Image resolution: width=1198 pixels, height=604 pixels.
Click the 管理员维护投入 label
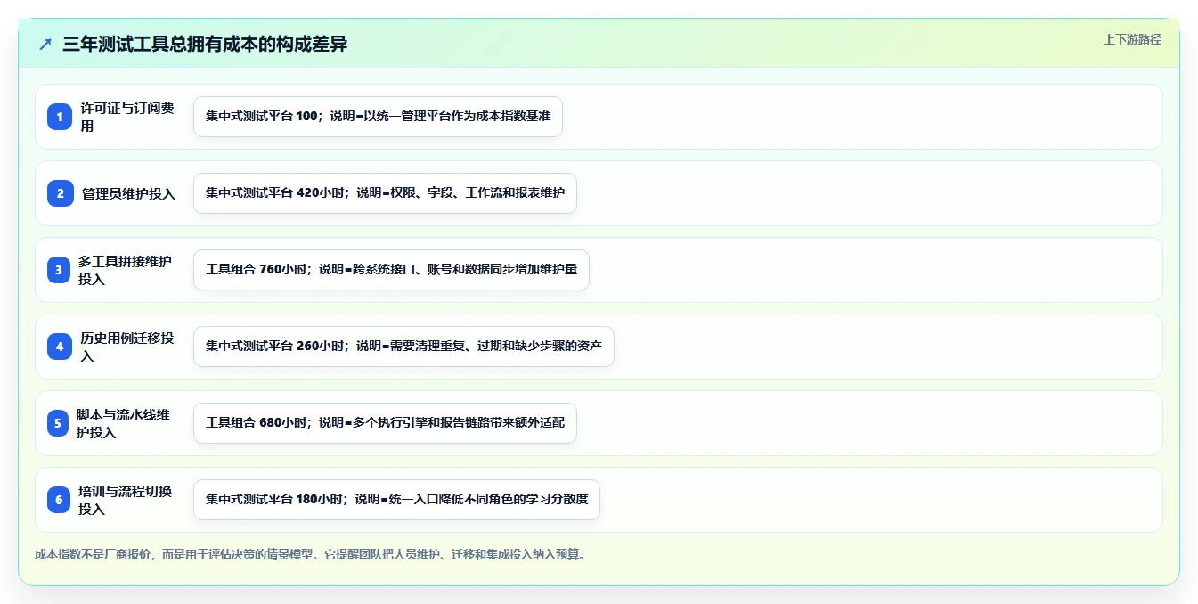128,193
